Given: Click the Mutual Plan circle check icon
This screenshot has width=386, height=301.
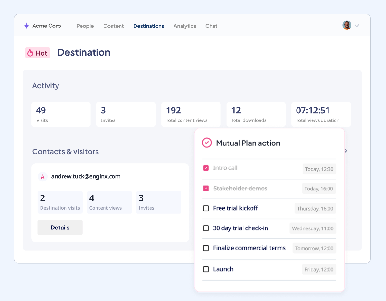Looking at the screenshot, I should click(x=207, y=143).
